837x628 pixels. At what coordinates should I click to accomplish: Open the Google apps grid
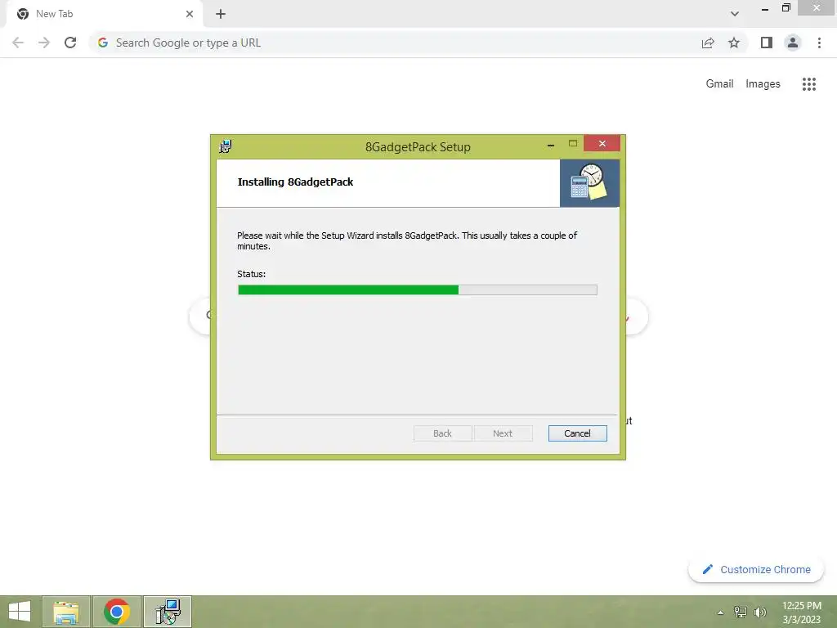click(808, 84)
